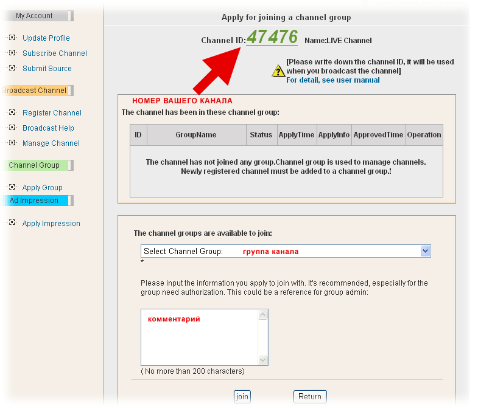Open the Broadcast Channel sidebar section
The height and width of the screenshot is (409, 478).
[x=37, y=91]
